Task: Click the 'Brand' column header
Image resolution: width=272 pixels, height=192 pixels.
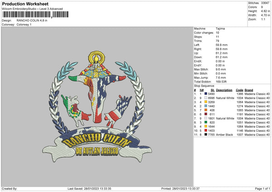Action: (x=249, y=90)
